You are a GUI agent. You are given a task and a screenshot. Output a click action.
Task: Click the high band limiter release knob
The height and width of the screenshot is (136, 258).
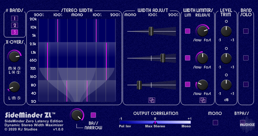203,31
